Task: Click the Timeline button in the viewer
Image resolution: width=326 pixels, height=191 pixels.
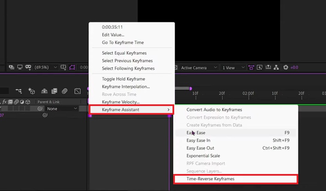Action: (268, 67)
